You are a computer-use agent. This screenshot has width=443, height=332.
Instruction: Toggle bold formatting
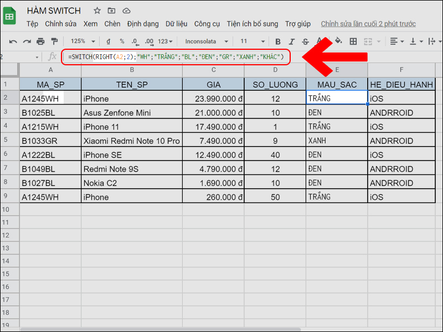click(278, 41)
